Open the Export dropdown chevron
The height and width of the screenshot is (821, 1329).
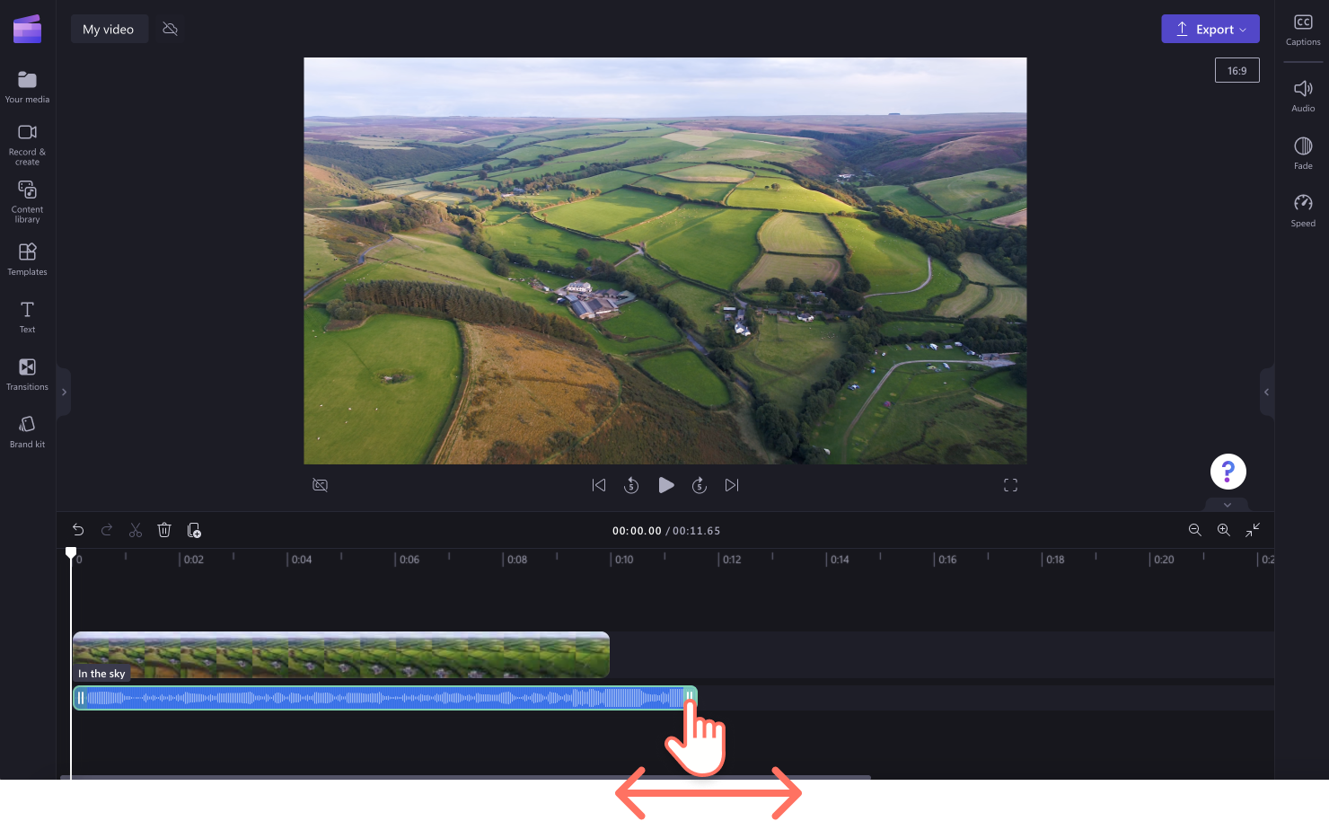(x=1244, y=30)
